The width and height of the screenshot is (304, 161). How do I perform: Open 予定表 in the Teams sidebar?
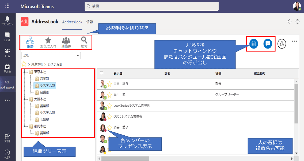pos(7,67)
